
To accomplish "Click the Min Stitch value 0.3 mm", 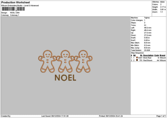I will [x=147, y=45].
